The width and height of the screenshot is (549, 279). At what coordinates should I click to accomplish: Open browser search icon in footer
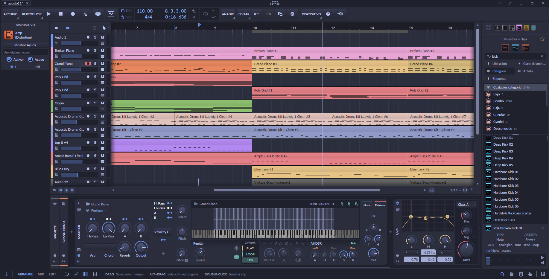(502, 274)
